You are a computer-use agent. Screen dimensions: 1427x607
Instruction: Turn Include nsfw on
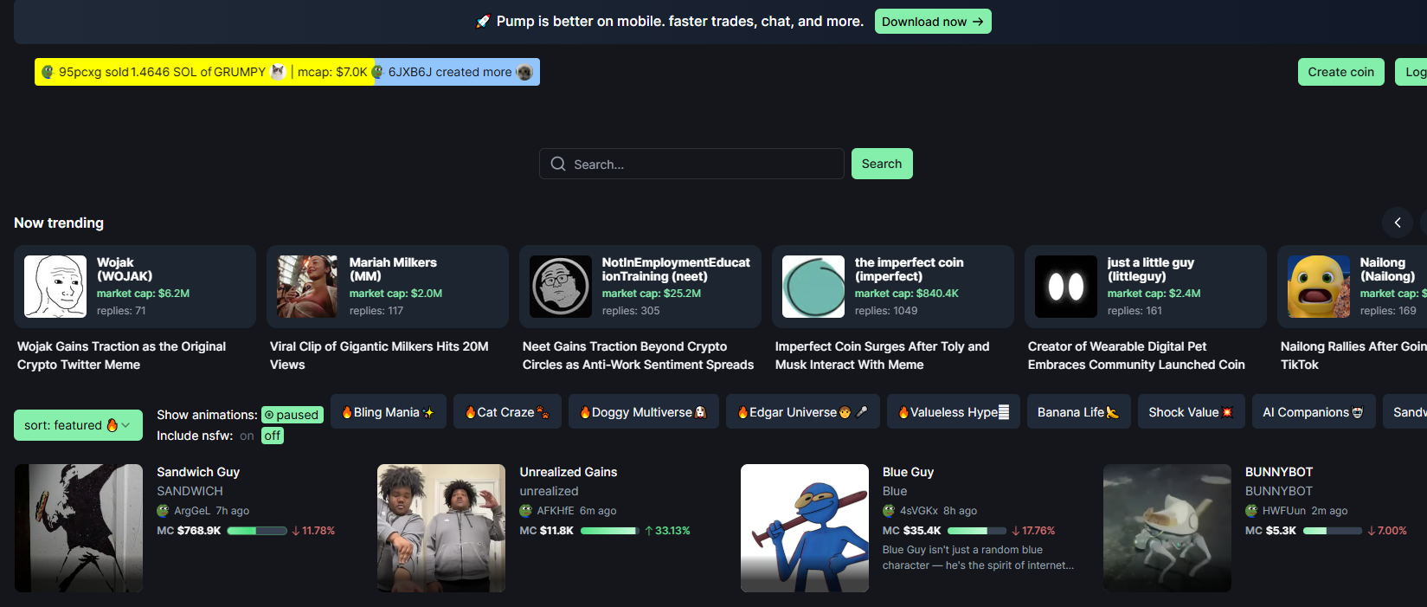[247, 436]
